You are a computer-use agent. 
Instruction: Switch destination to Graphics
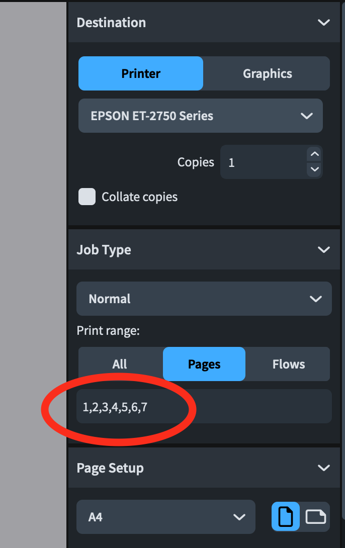(x=267, y=73)
